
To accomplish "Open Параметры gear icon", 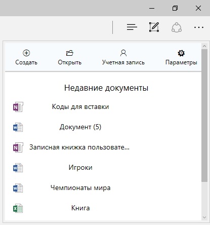I will [181, 53].
